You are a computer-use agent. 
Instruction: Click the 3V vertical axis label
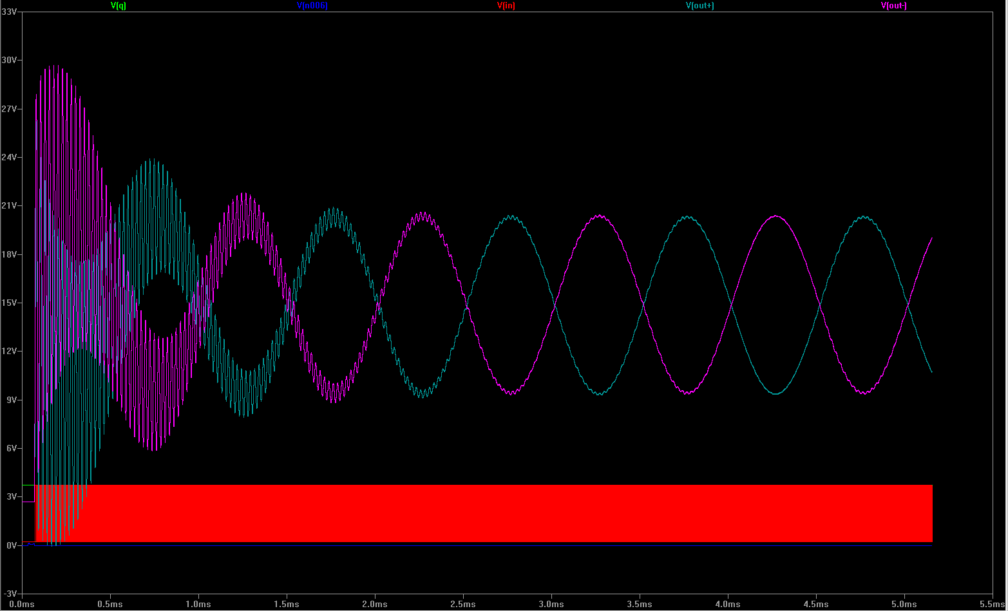pyautogui.click(x=12, y=496)
